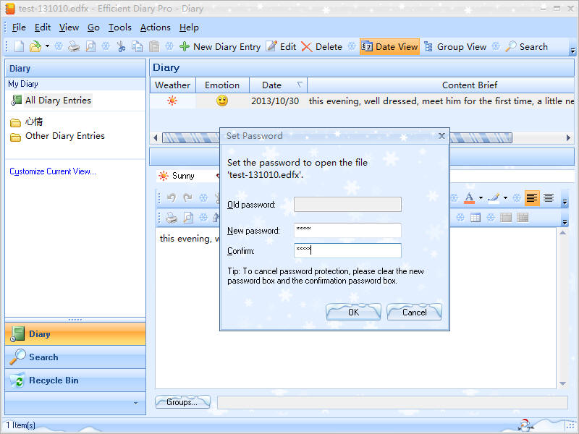Click the new blank document icon

pos(19,46)
